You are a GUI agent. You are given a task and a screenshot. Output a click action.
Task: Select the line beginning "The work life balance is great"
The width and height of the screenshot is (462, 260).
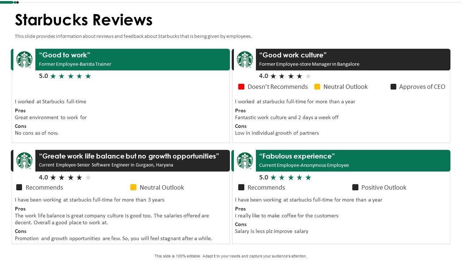tap(112, 216)
